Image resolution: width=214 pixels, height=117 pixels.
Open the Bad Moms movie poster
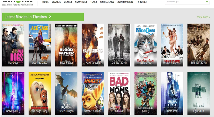tap(119, 93)
